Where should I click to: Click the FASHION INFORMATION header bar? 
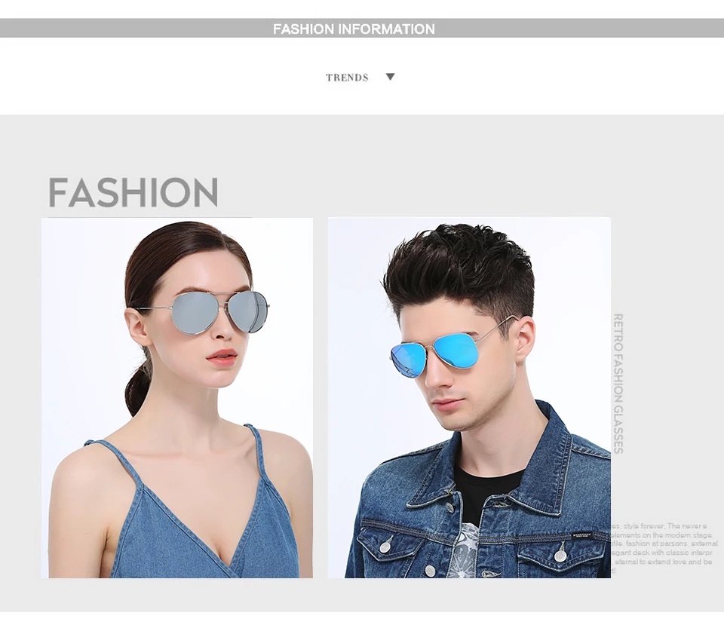click(362, 28)
